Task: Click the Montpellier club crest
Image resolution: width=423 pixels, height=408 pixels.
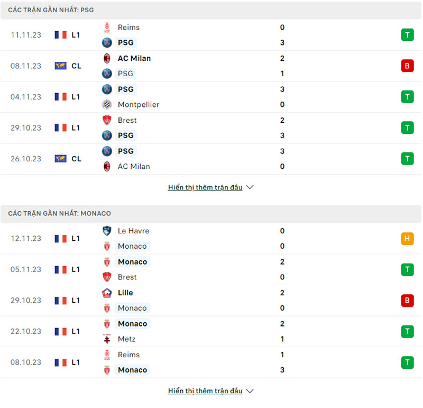Action: (107, 104)
